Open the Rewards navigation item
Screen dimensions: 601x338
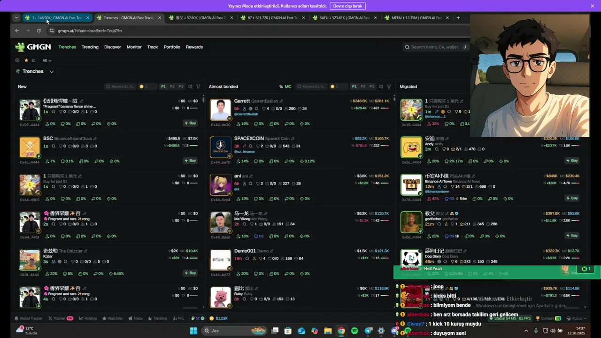click(x=194, y=47)
